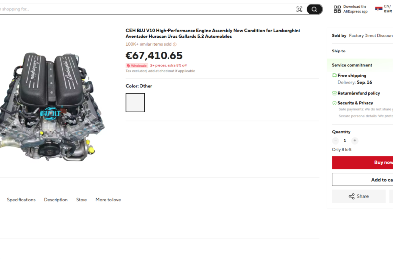
Task: Click the black search magnifier button
Action: pyautogui.click(x=314, y=9)
